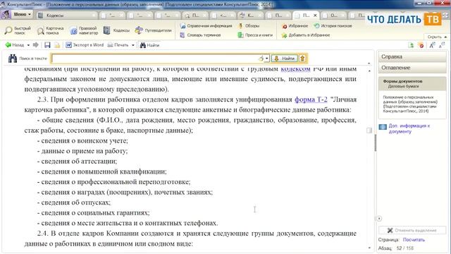Expand the Назад history dropdown arrow

pyautogui.click(x=28, y=45)
